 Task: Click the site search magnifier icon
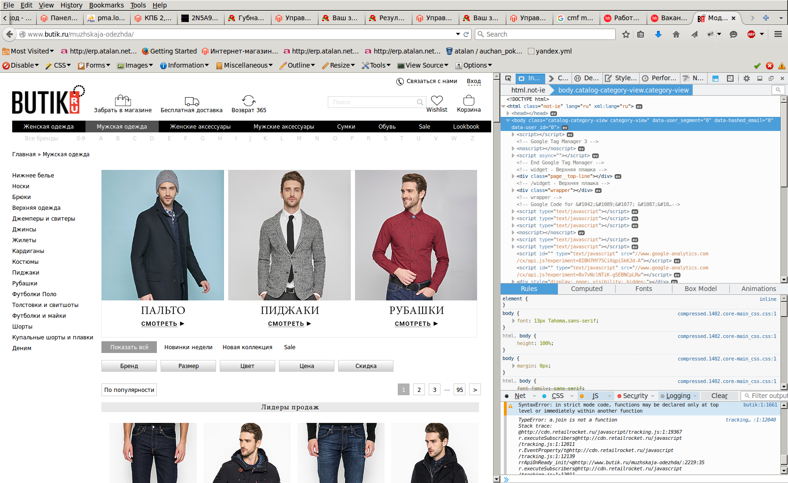click(x=420, y=102)
